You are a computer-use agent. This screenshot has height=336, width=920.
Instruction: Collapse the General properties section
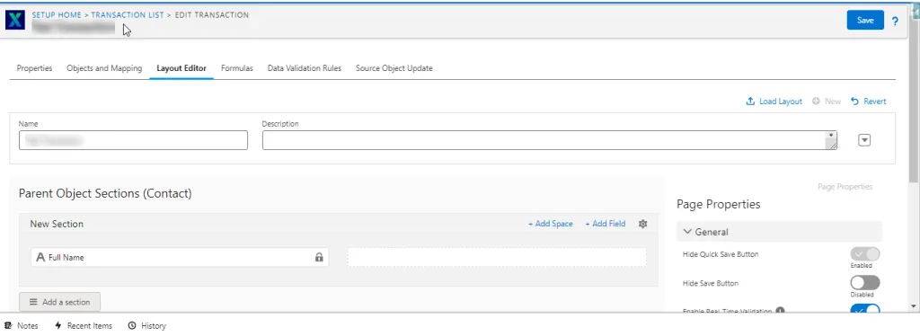point(779,232)
